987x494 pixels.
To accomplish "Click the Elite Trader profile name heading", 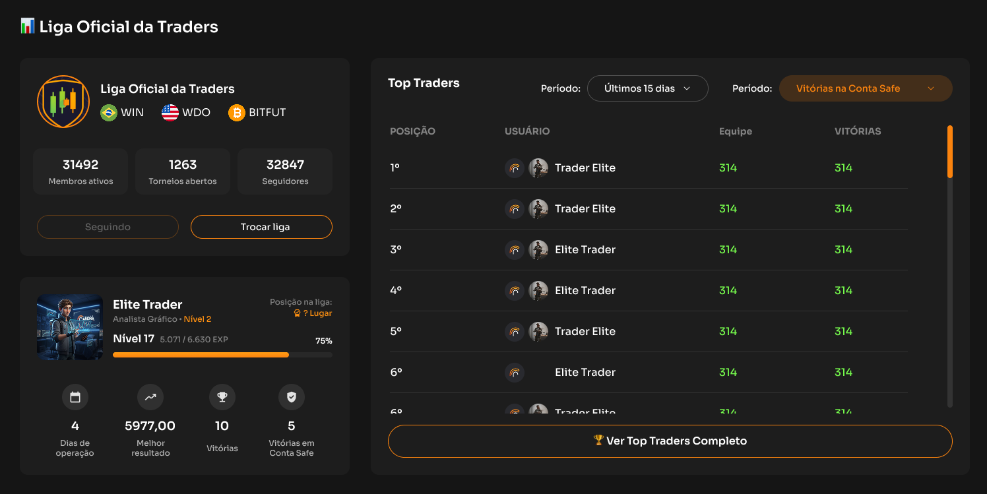I will (148, 305).
